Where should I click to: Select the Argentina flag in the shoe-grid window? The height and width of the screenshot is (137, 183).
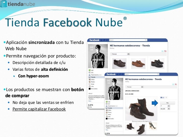[x=163, y=51]
